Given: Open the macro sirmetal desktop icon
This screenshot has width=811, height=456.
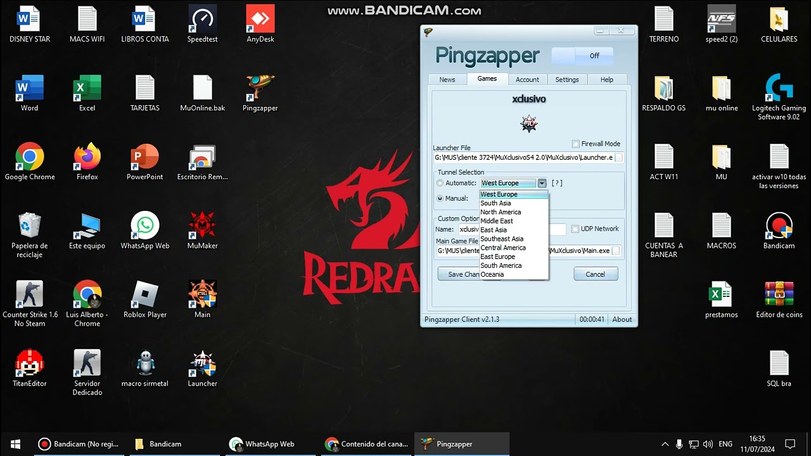Looking at the screenshot, I should click(x=144, y=369).
